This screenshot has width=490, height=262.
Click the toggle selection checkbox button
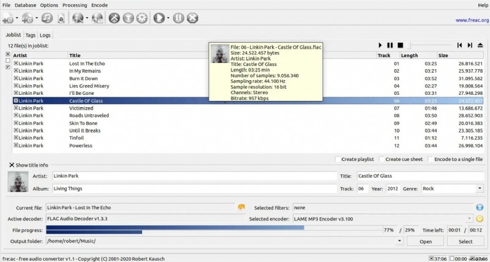tap(8, 67)
